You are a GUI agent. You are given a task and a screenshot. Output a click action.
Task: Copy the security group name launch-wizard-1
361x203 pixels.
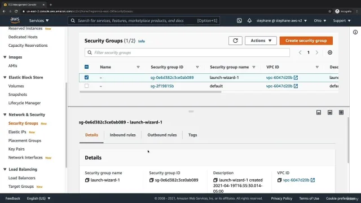(87, 180)
